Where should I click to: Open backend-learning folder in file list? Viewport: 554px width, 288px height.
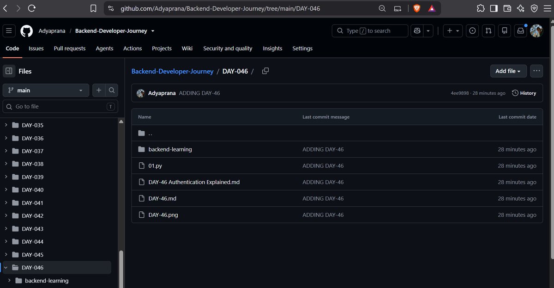tap(170, 149)
